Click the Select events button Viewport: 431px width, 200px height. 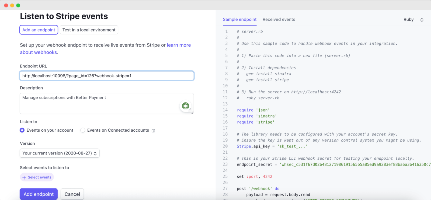tap(37, 177)
